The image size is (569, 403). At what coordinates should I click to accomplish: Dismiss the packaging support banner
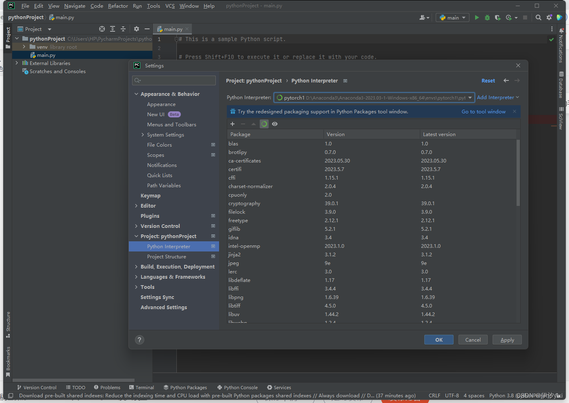point(515,111)
